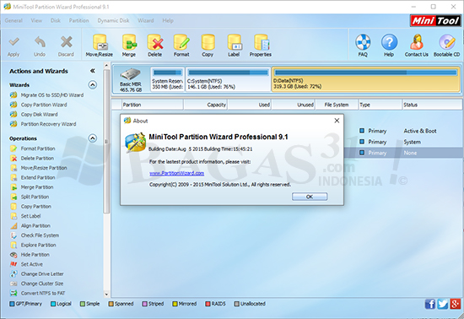
Task: Open the Disk menu
Action: pyautogui.click(x=56, y=21)
